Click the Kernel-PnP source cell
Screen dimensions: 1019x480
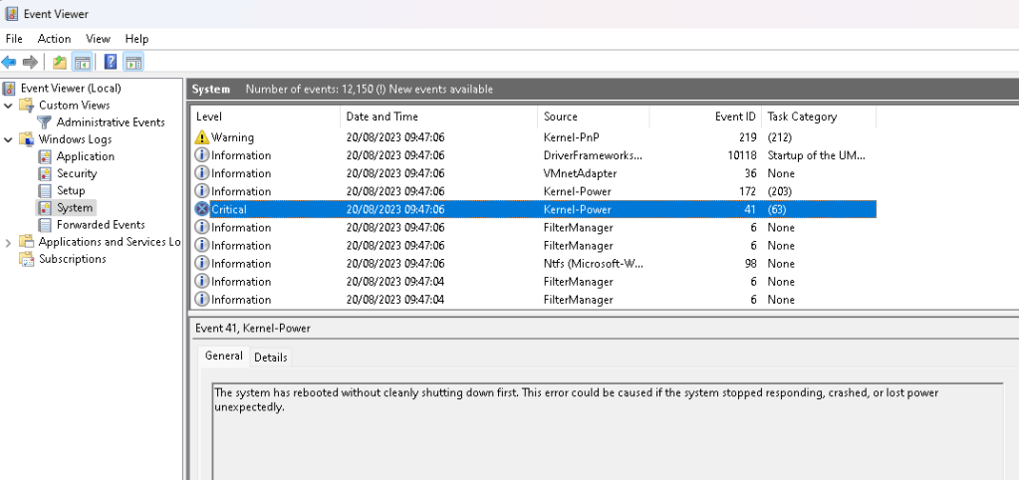pyautogui.click(x=571, y=137)
